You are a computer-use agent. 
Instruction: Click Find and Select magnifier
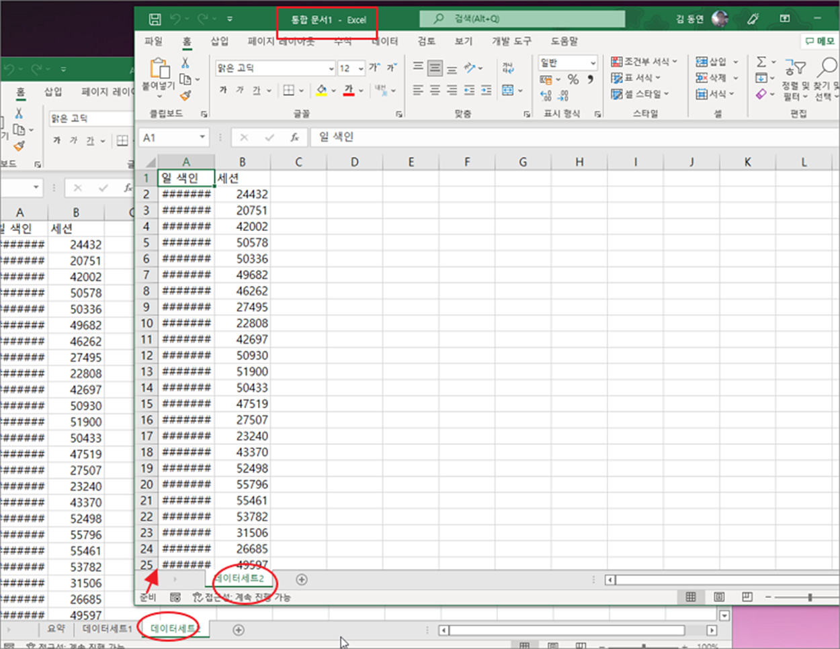(x=827, y=66)
